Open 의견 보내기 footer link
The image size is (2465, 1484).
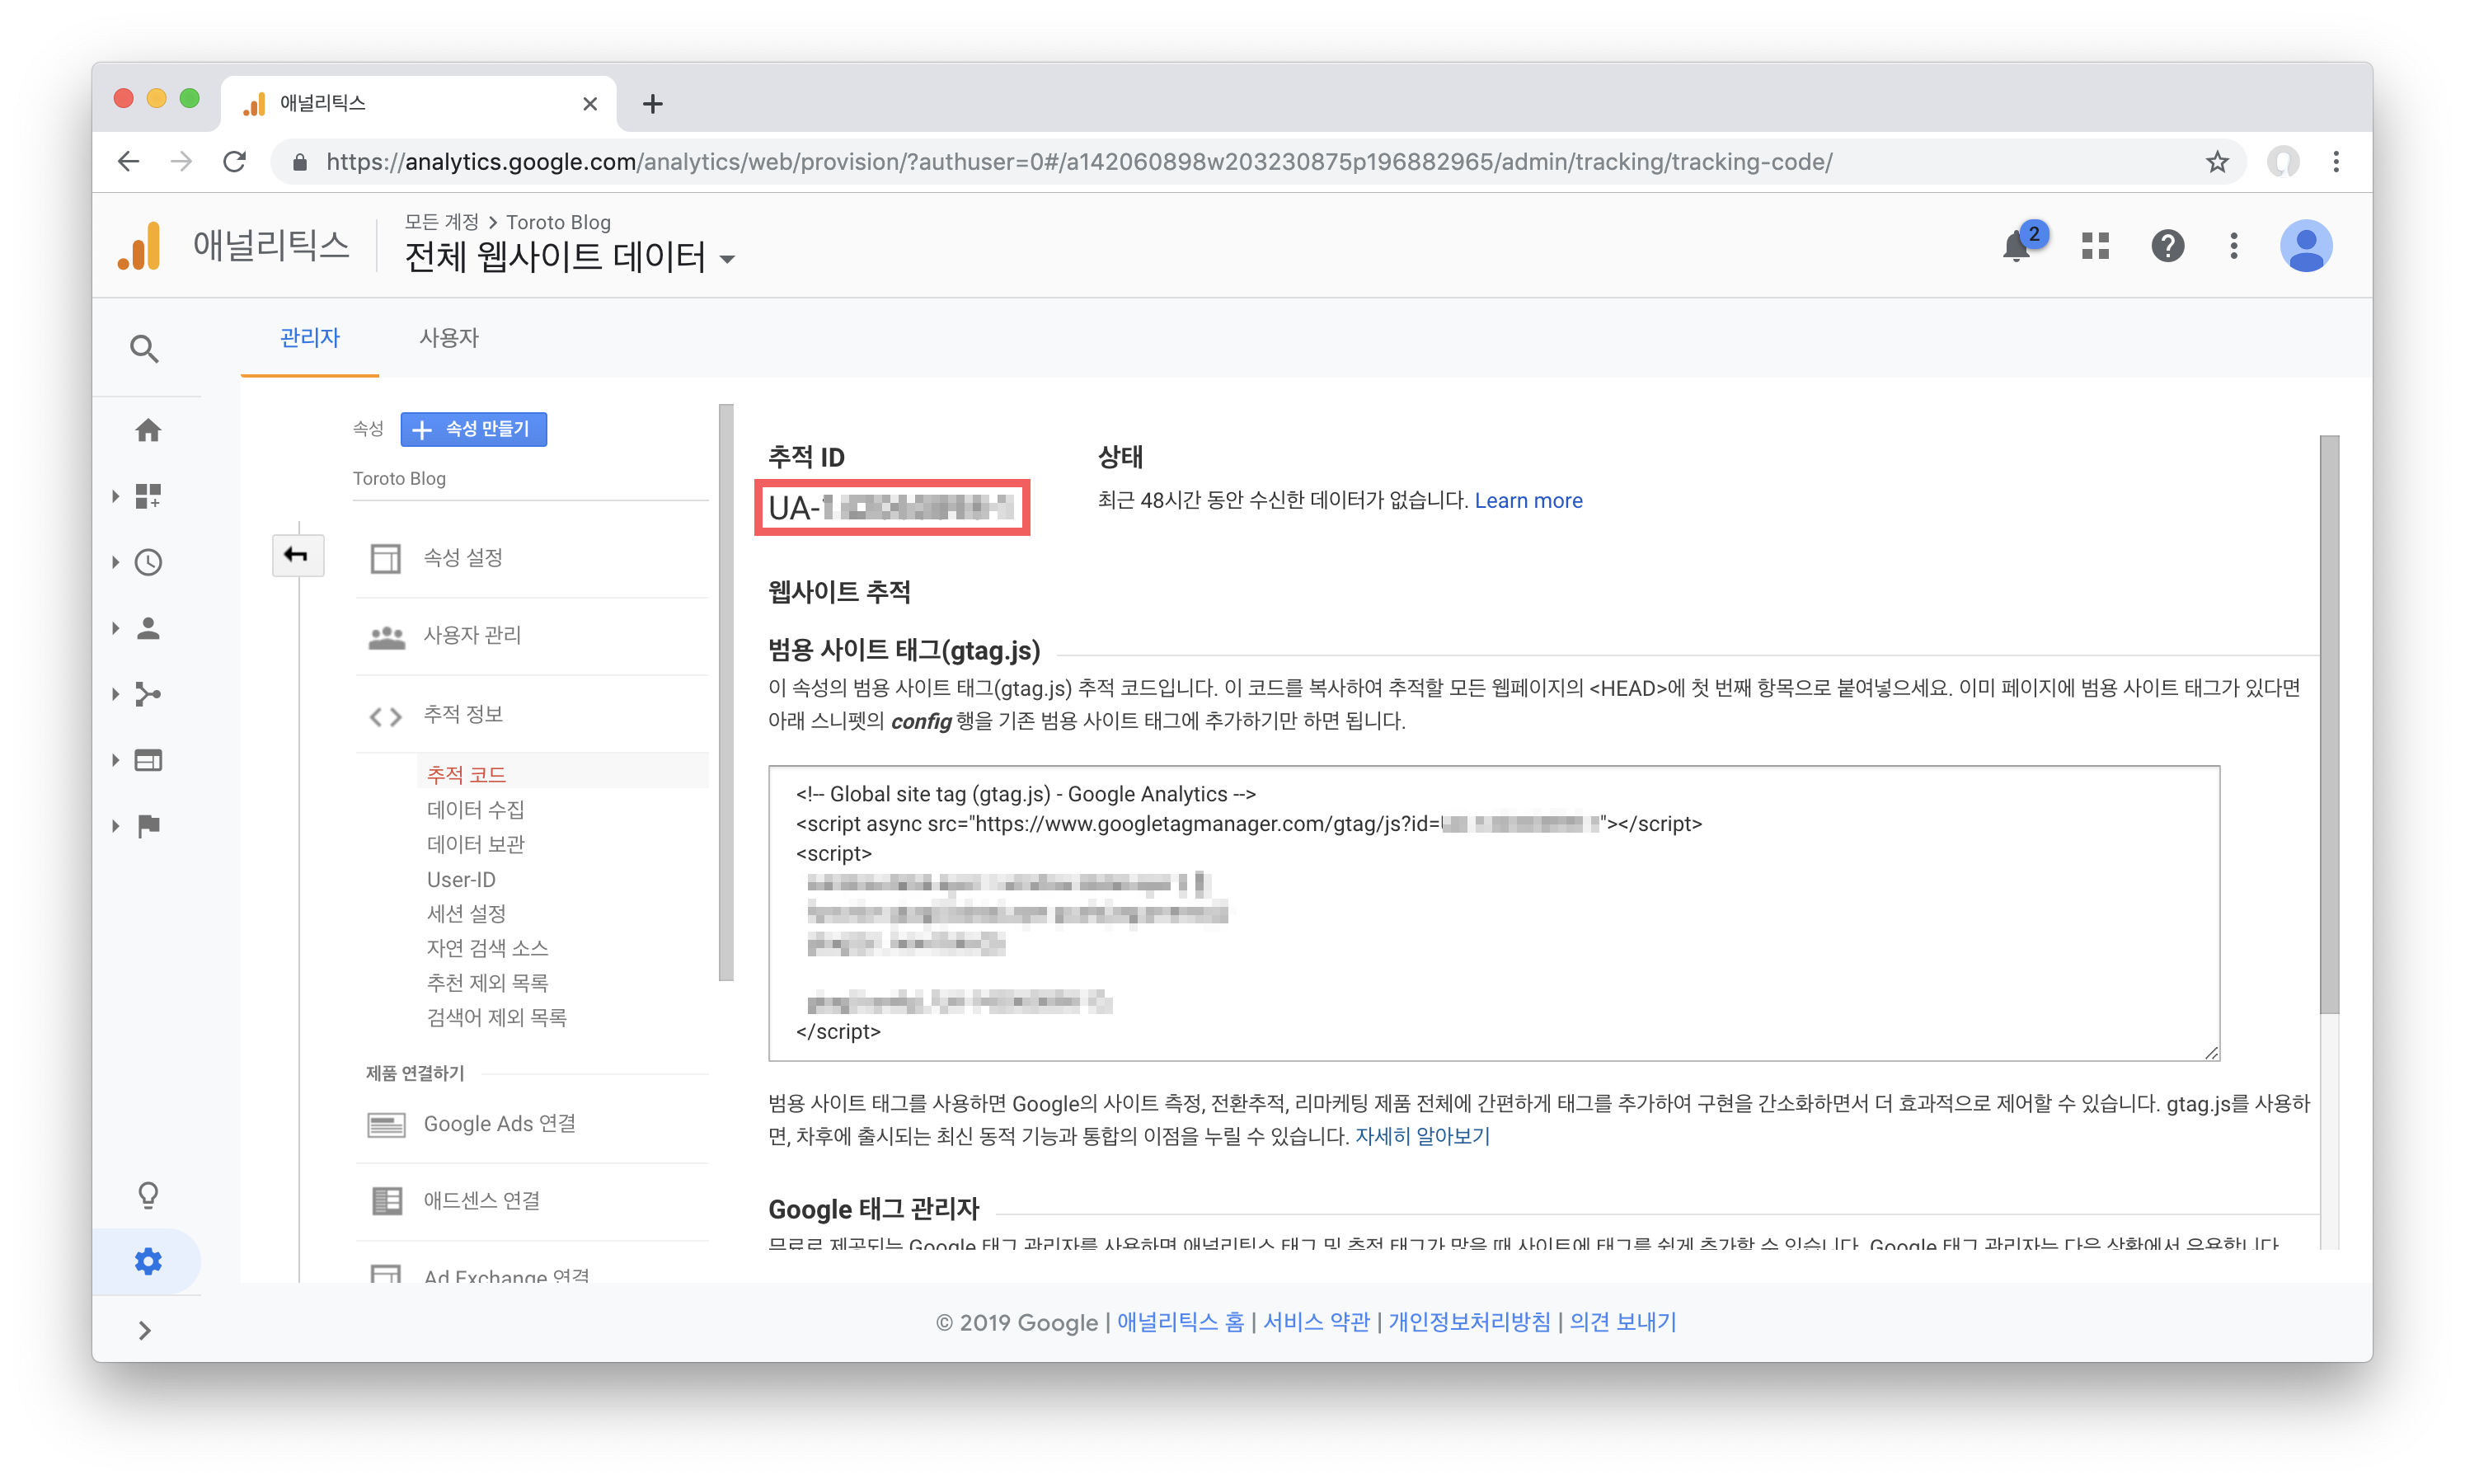1623,1322
